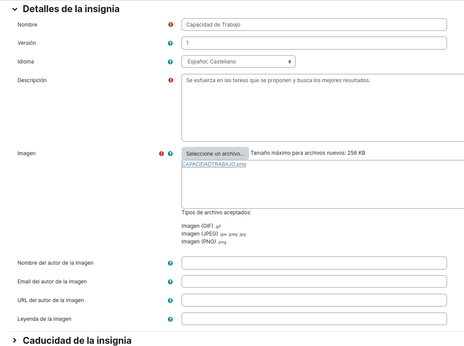The height and width of the screenshot is (346, 464).
Task: Open help icon for Idioma field
Action: 170,62
